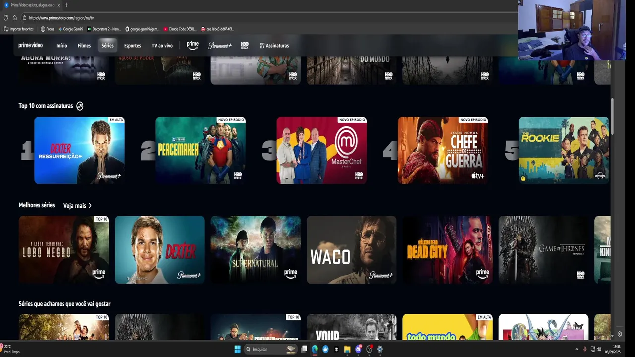Click the Paramount+ logo in navbar
635x357 pixels.
220,45
